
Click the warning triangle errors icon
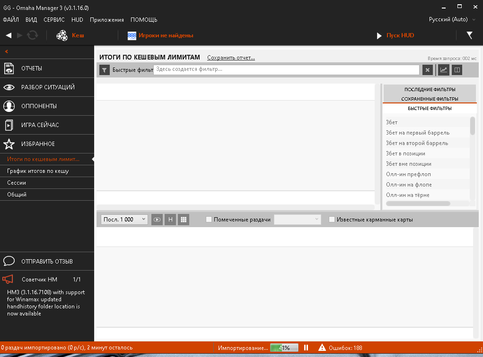click(x=322, y=348)
